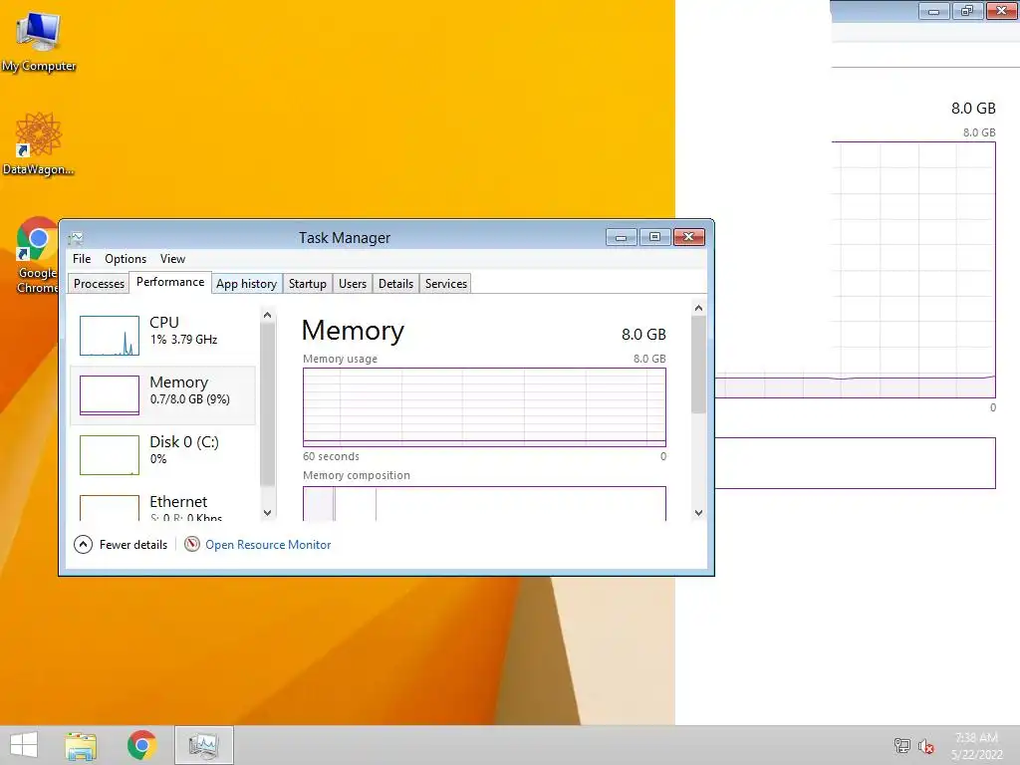Click the Fewer details chevron icon

(84, 545)
